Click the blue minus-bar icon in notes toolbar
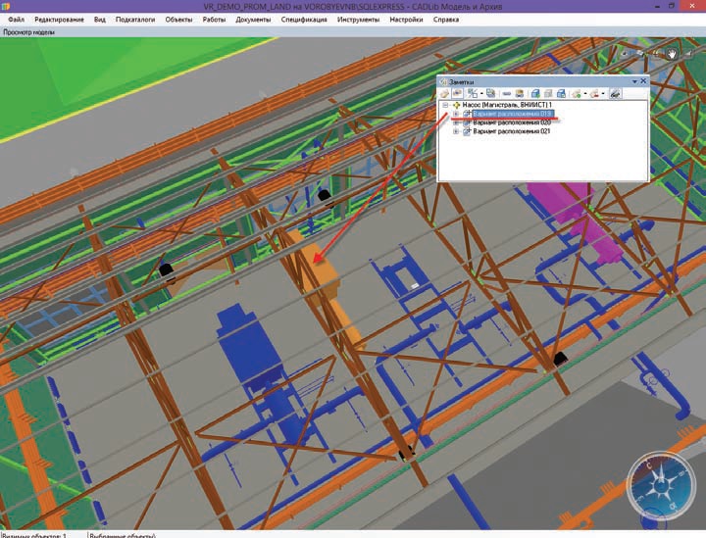This screenshot has height=538, width=706. 507,93
